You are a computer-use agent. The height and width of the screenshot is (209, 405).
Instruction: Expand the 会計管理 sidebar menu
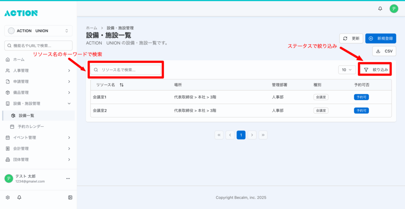click(38, 149)
